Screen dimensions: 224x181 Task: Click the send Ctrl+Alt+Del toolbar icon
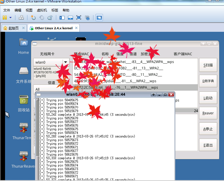(21, 18)
